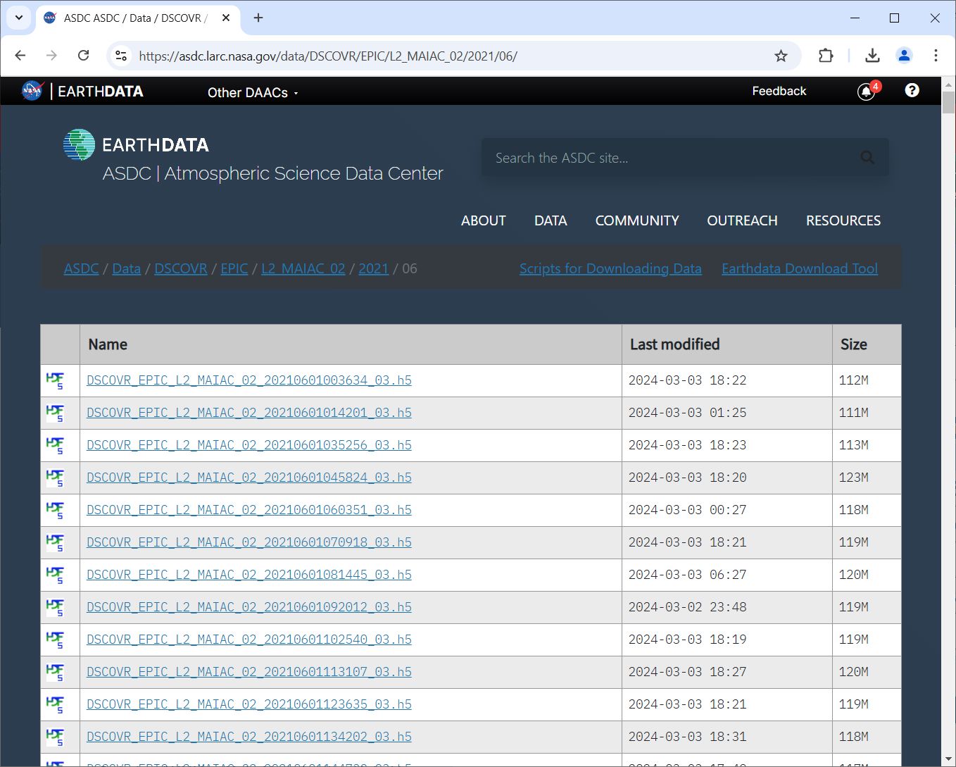956x767 pixels.
Task: Expand the tab search chevron
Action: click(19, 18)
